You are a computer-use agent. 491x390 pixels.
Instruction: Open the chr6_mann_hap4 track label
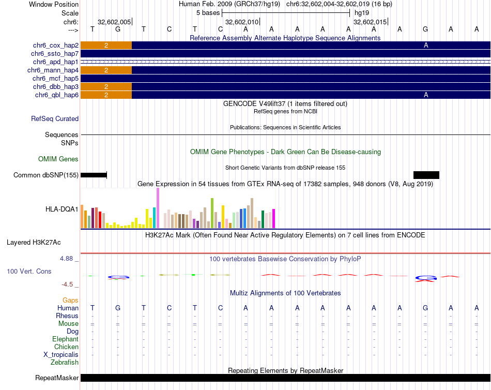pyautogui.click(x=53, y=70)
